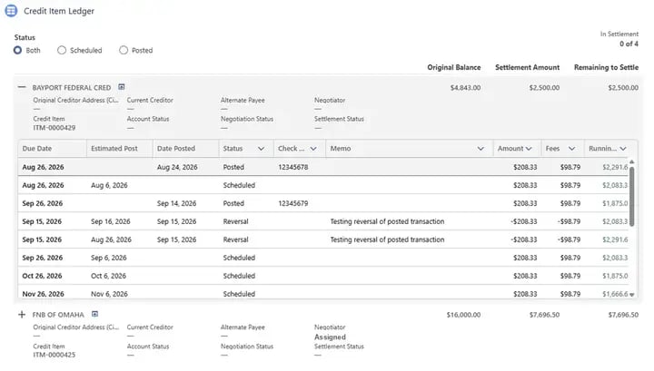Click credit item ITM-0000425
The height and width of the screenshot is (371, 654).
click(54, 355)
